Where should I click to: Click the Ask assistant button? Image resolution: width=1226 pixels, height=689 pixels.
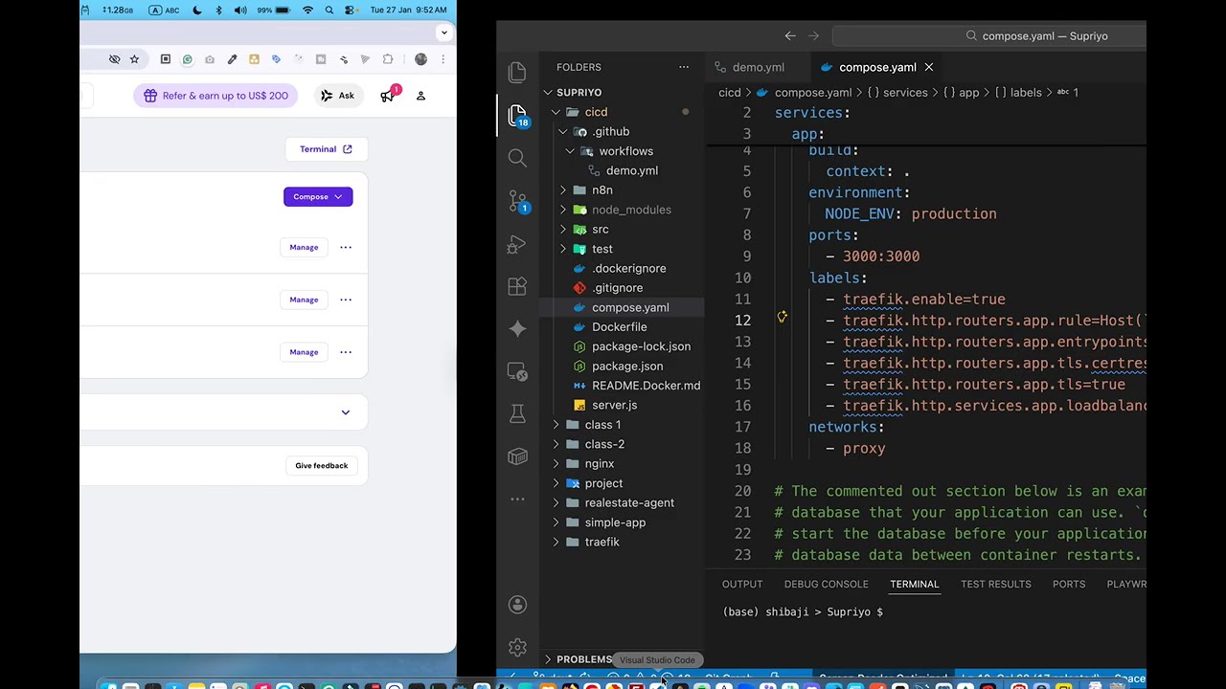pyautogui.click(x=337, y=96)
